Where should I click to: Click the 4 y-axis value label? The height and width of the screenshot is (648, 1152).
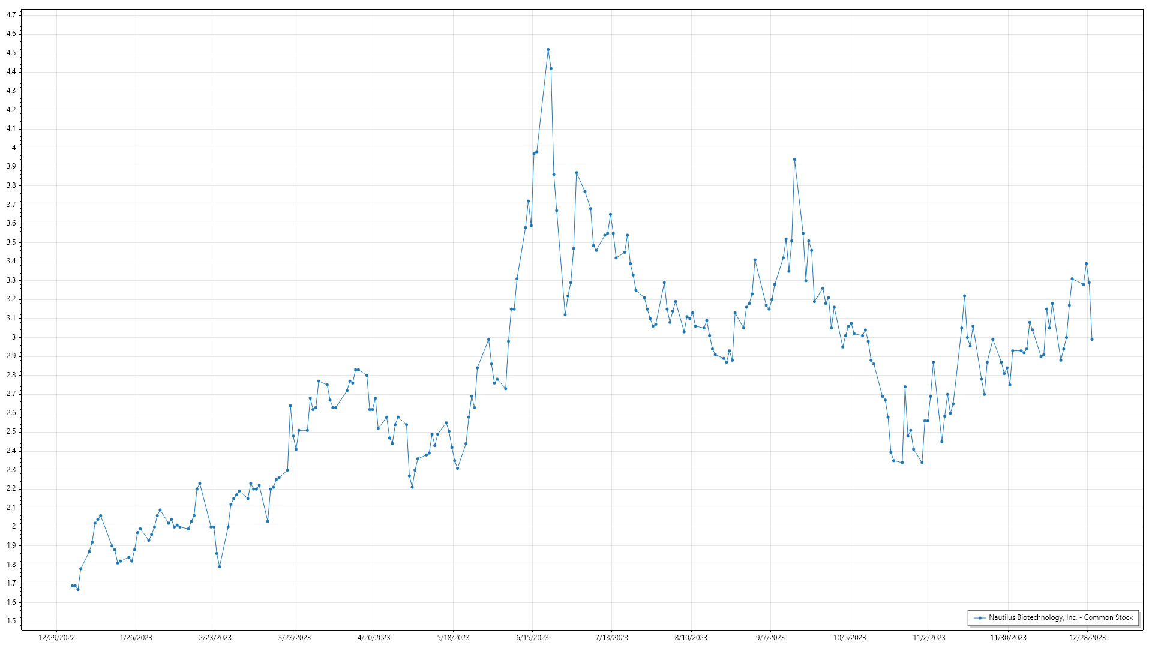click(x=13, y=148)
